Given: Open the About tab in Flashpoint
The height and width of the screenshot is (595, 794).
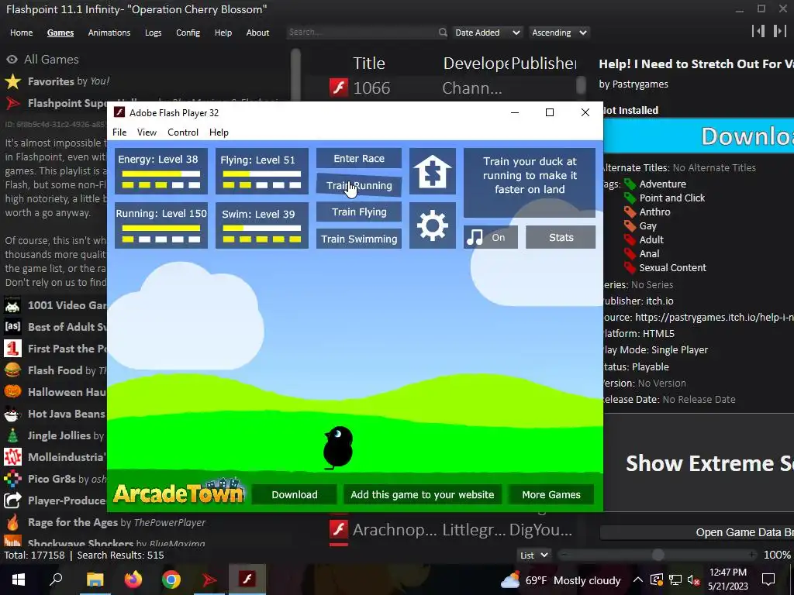Looking at the screenshot, I should [x=257, y=33].
